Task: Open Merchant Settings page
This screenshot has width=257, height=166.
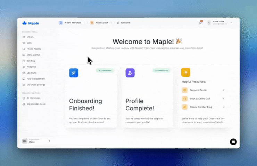Action: (x=36, y=85)
